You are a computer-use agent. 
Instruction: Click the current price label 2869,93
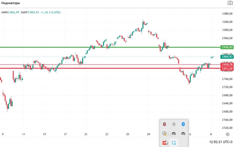point(227,57)
